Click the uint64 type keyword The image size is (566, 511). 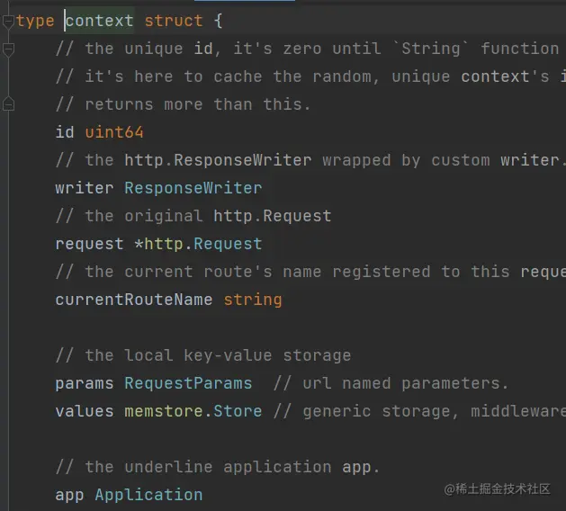[x=114, y=132]
